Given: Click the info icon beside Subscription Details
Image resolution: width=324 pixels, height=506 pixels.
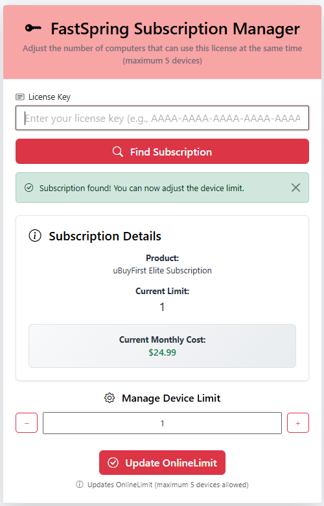Looking at the screenshot, I should pos(35,236).
